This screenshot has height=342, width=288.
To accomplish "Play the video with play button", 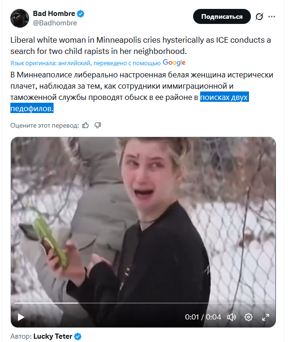I will pyautogui.click(x=21, y=317).
